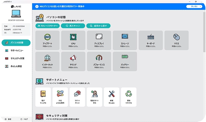Click the セキュリティ対策 heading text
The image size is (206, 122).
pyautogui.click(x=57, y=116)
